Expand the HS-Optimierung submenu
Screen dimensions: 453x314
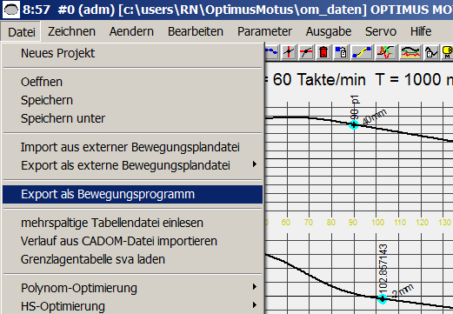coord(132,306)
